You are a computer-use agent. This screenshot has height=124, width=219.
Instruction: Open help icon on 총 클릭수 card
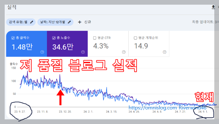42,52
